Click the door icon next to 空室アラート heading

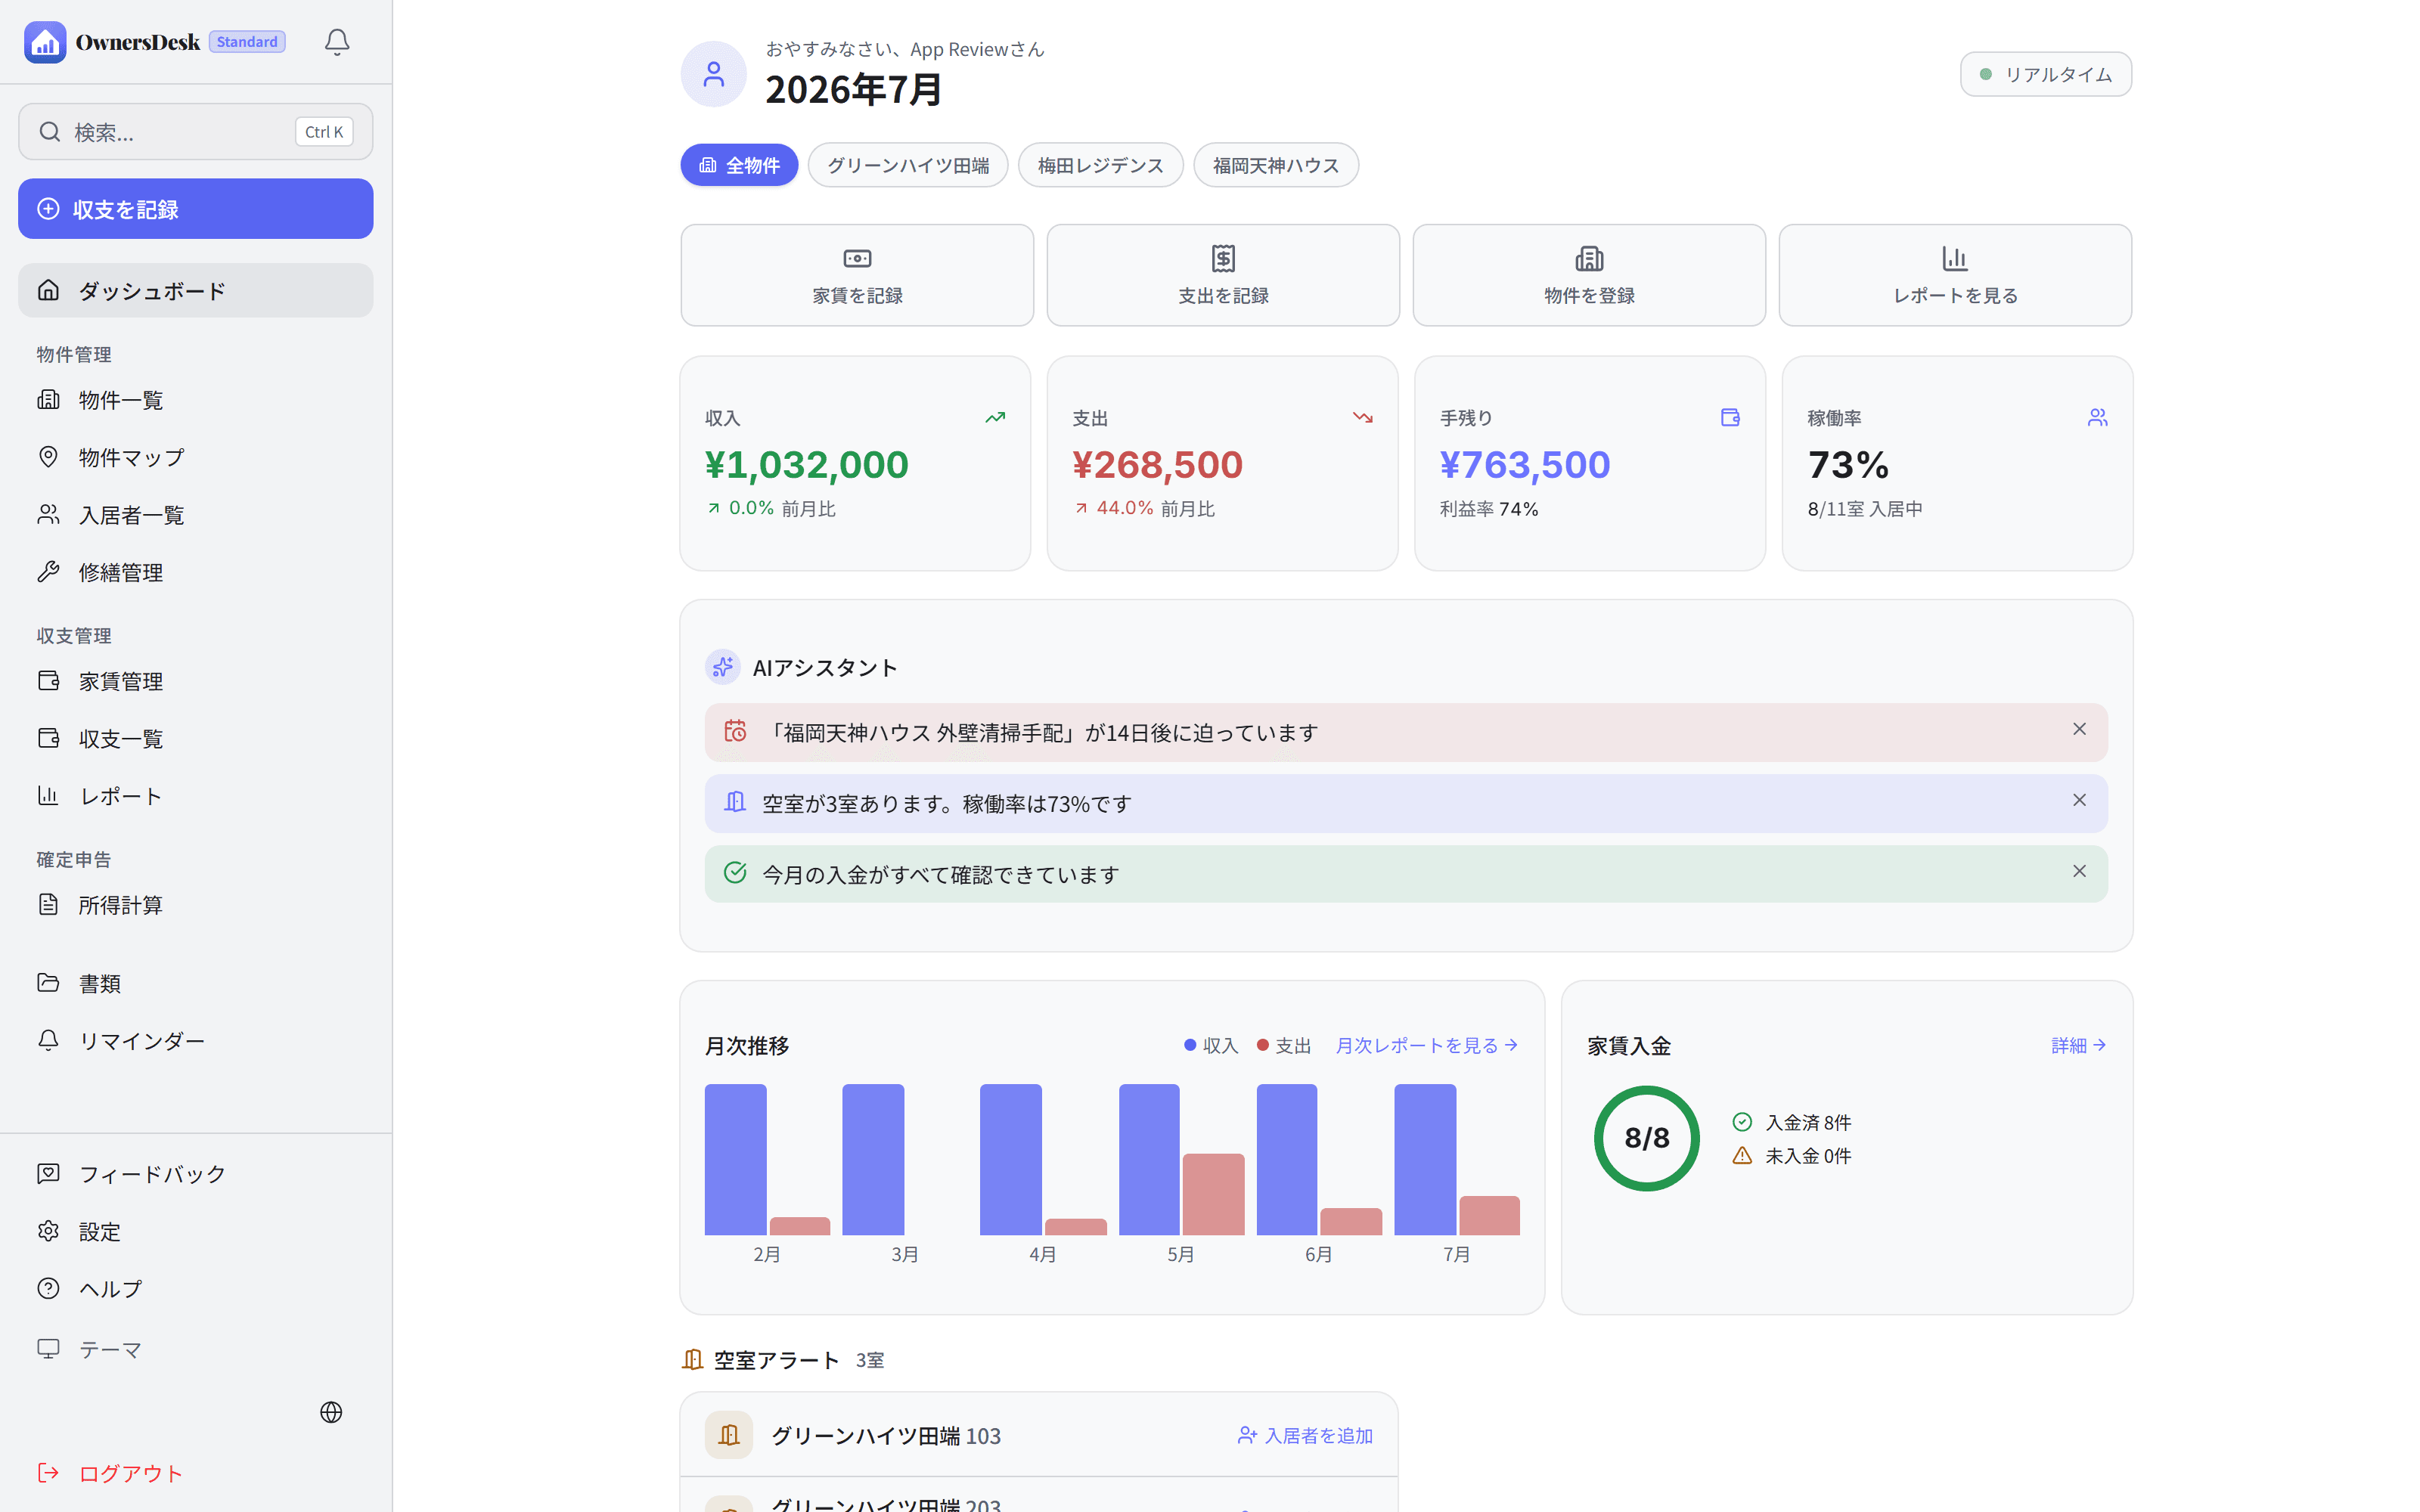pos(692,1360)
